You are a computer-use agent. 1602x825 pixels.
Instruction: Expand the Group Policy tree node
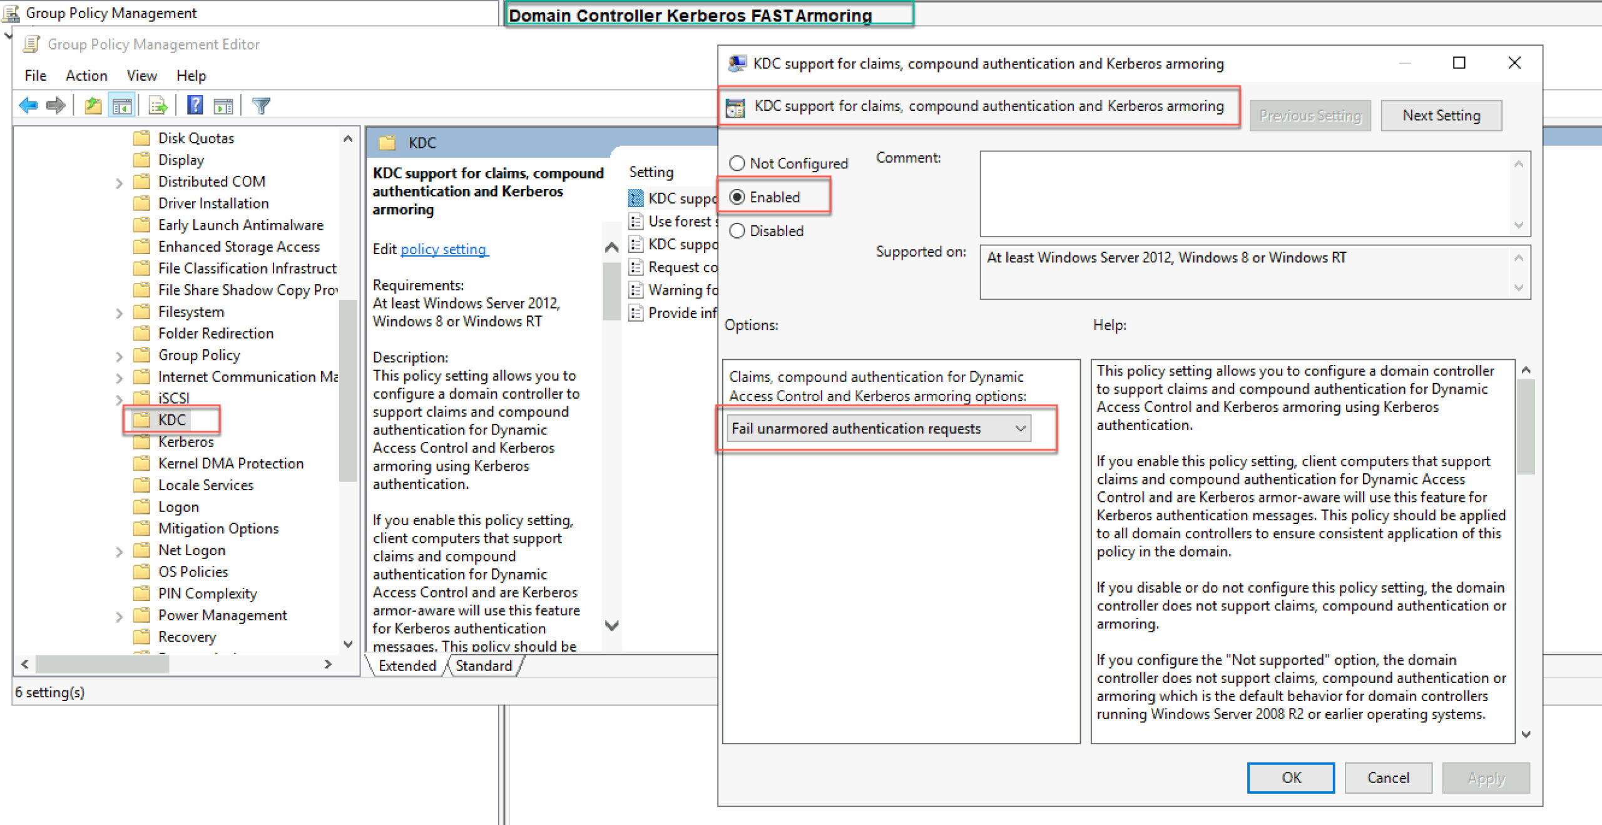[x=119, y=356]
